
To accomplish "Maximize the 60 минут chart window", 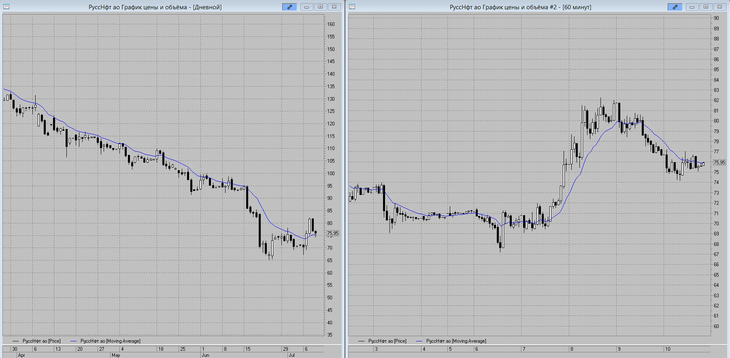I will point(706,7).
